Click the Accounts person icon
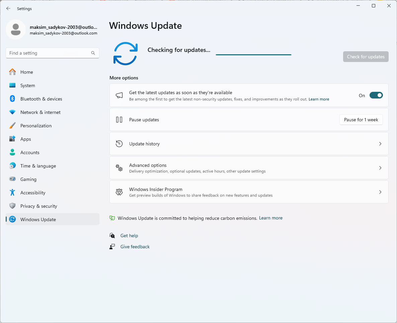This screenshot has height=323, width=397. [12, 152]
